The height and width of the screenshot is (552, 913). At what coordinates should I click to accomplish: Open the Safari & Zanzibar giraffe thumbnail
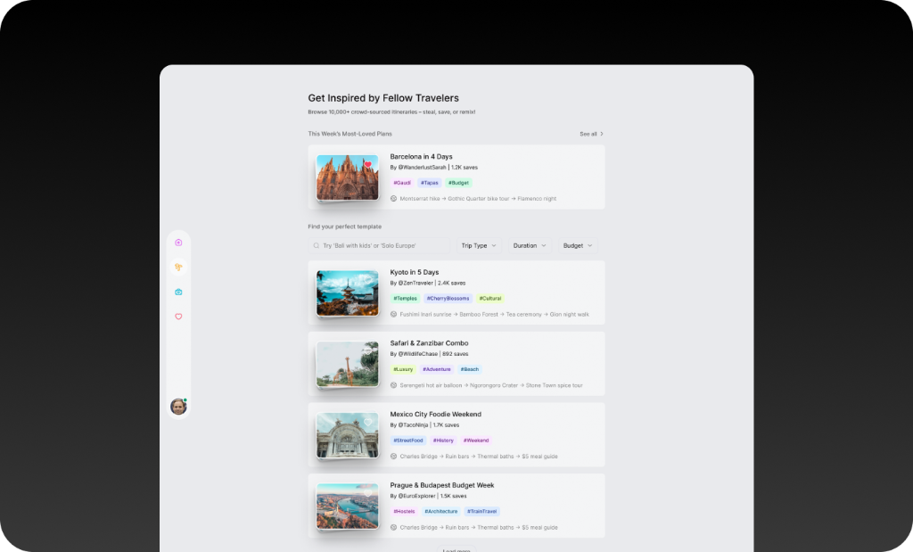(x=348, y=365)
